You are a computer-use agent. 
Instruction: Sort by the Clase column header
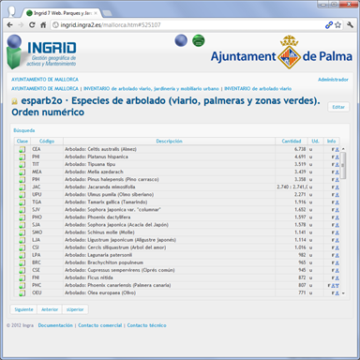(22, 142)
